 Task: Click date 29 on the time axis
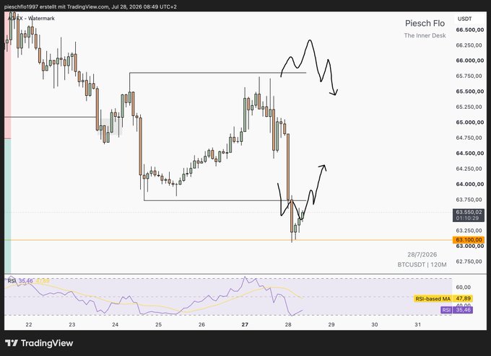[x=331, y=324]
